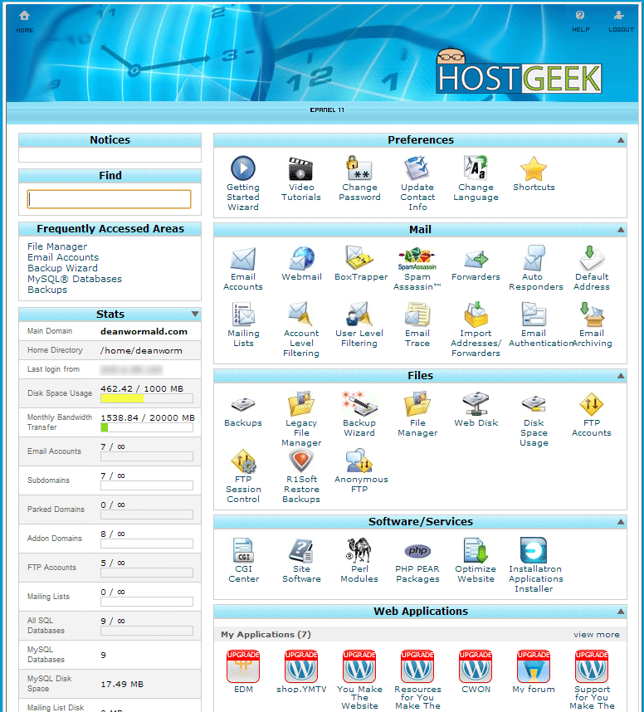Image resolution: width=644 pixels, height=712 pixels.
Task: Collapse the Software/Services section
Action: coord(621,522)
